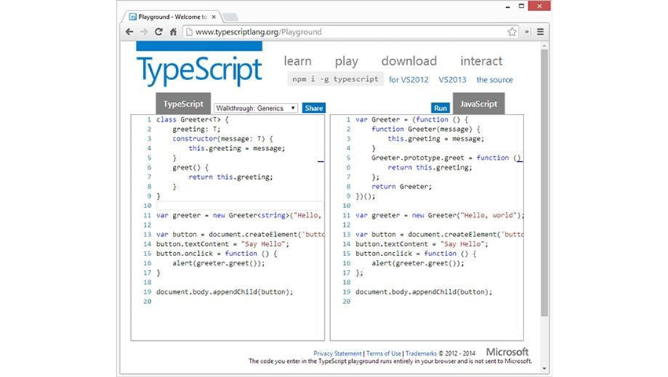Follow the 'for VS2012' link

[x=410, y=79]
